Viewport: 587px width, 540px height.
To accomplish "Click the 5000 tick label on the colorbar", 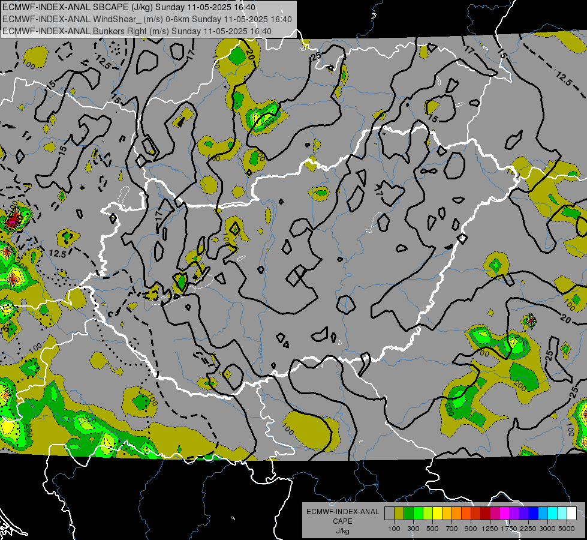I will 567,529.
